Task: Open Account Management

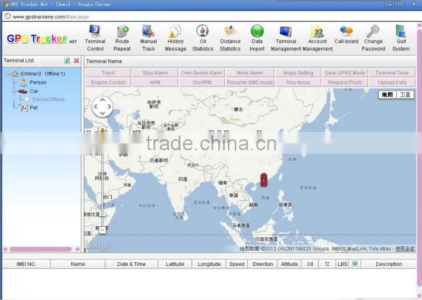Action: tap(318, 38)
